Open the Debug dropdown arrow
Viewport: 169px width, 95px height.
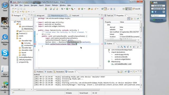pos(64,9)
